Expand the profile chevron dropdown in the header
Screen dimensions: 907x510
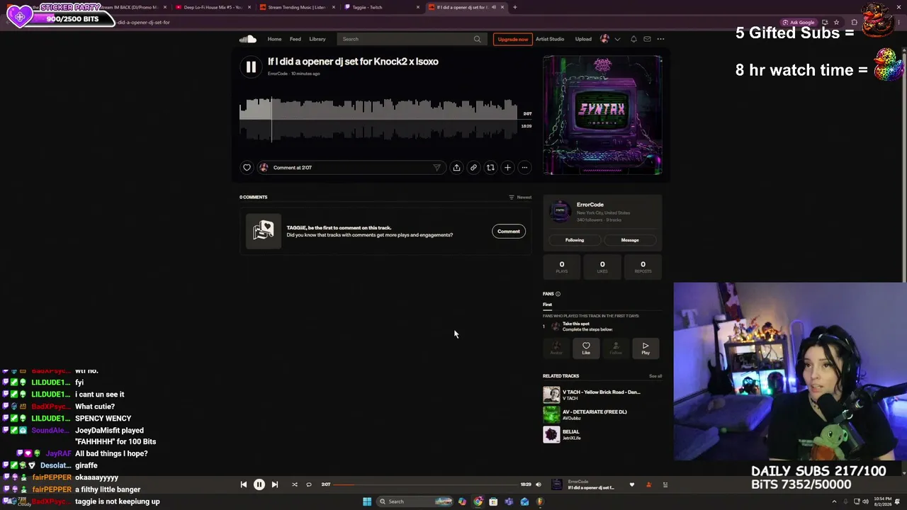617,39
